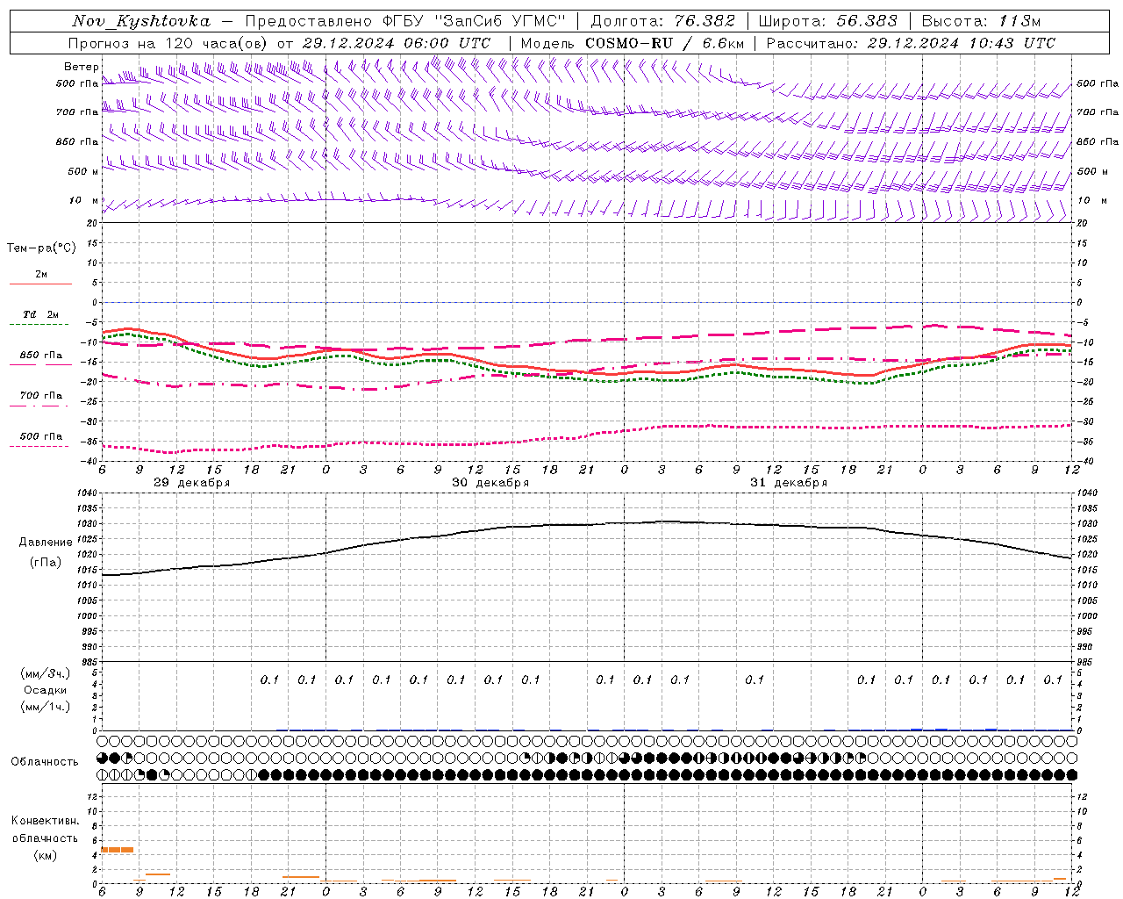
Task: Click the 500 м wind level label on the left
Action: 83,172
